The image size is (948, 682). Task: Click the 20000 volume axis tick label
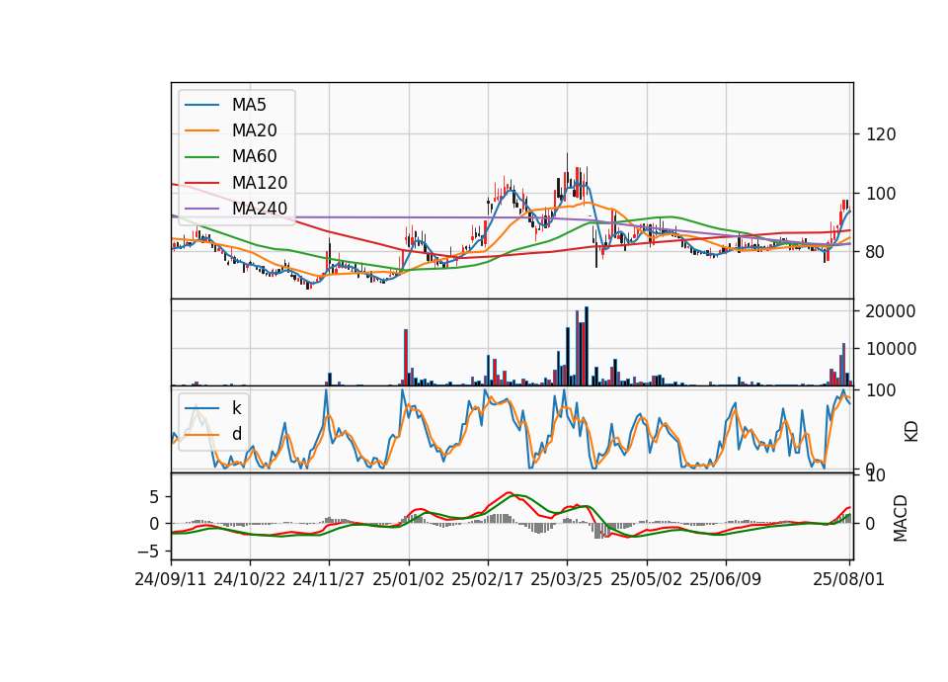click(x=891, y=311)
